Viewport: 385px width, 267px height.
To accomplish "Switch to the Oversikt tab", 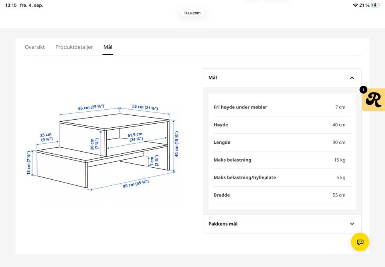I will coord(34,47).
